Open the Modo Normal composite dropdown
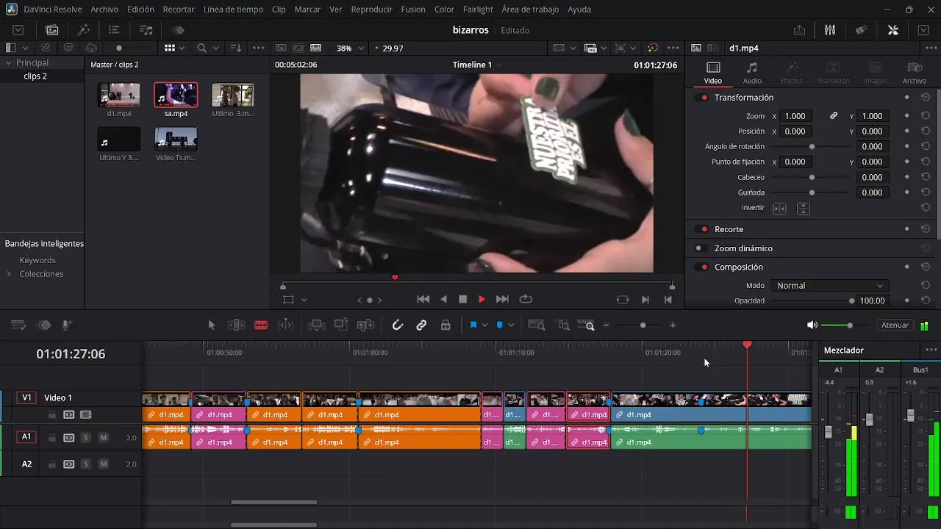941x529 pixels. (x=829, y=286)
